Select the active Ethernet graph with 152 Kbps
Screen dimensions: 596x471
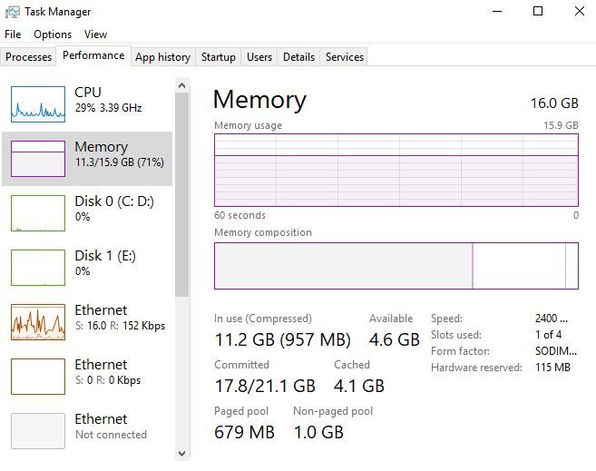pos(38,321)
